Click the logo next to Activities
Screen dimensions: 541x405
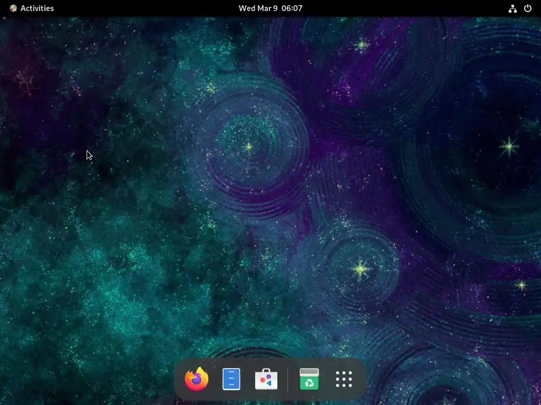[x=13, y=8]
